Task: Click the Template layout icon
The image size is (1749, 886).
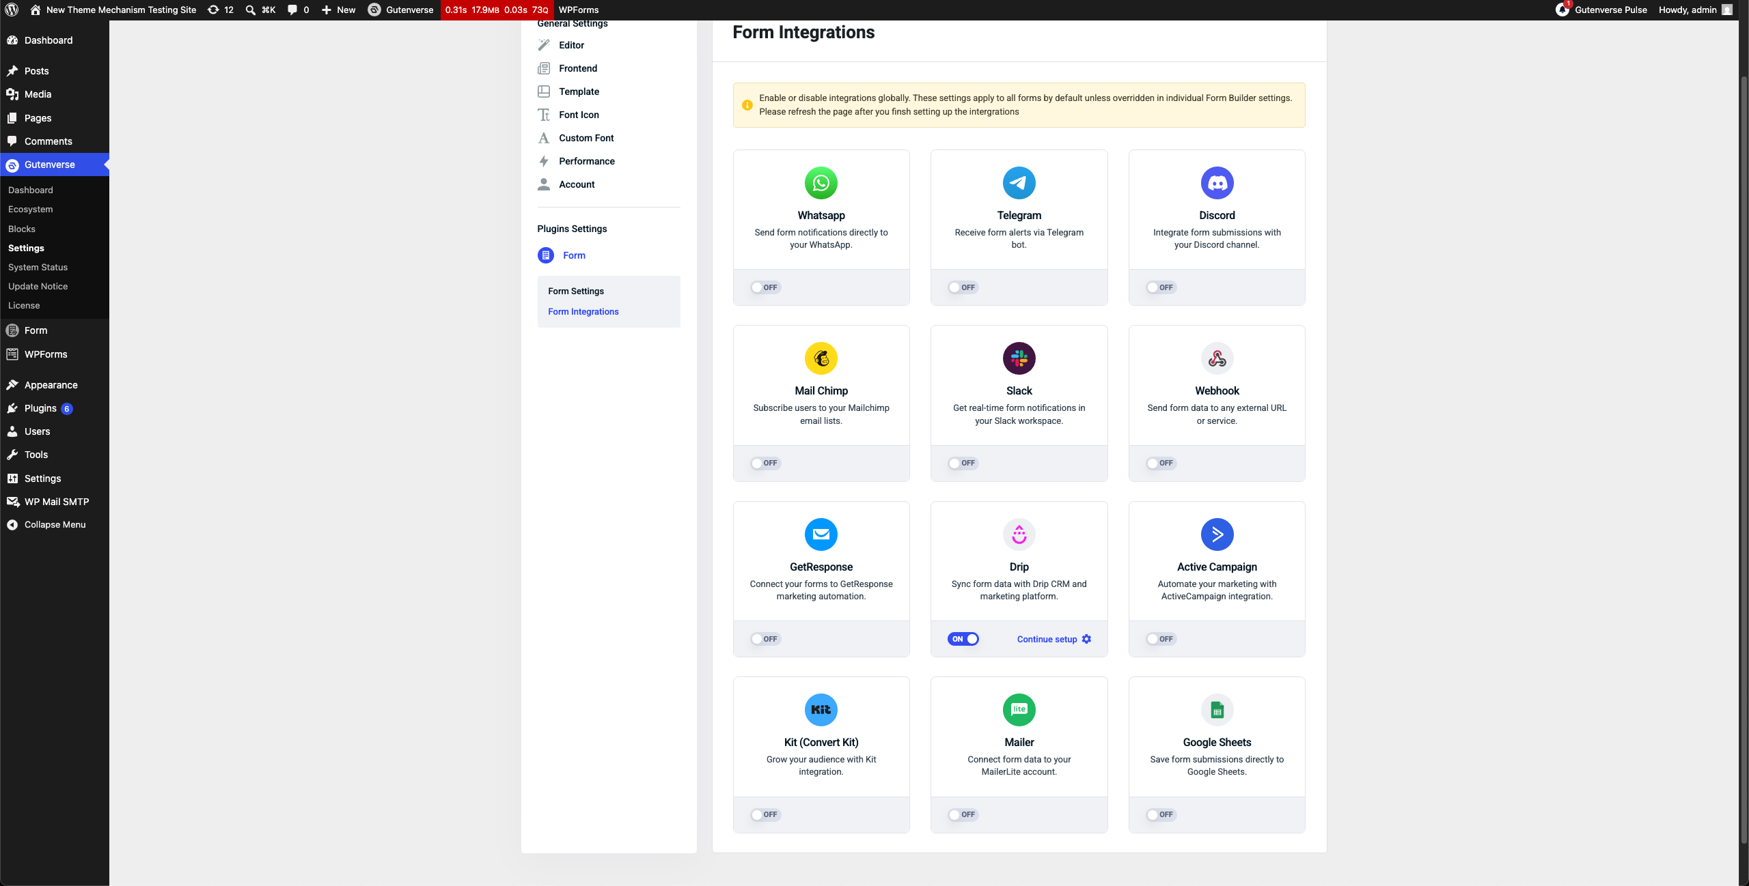Action: [x=544, y=91]
